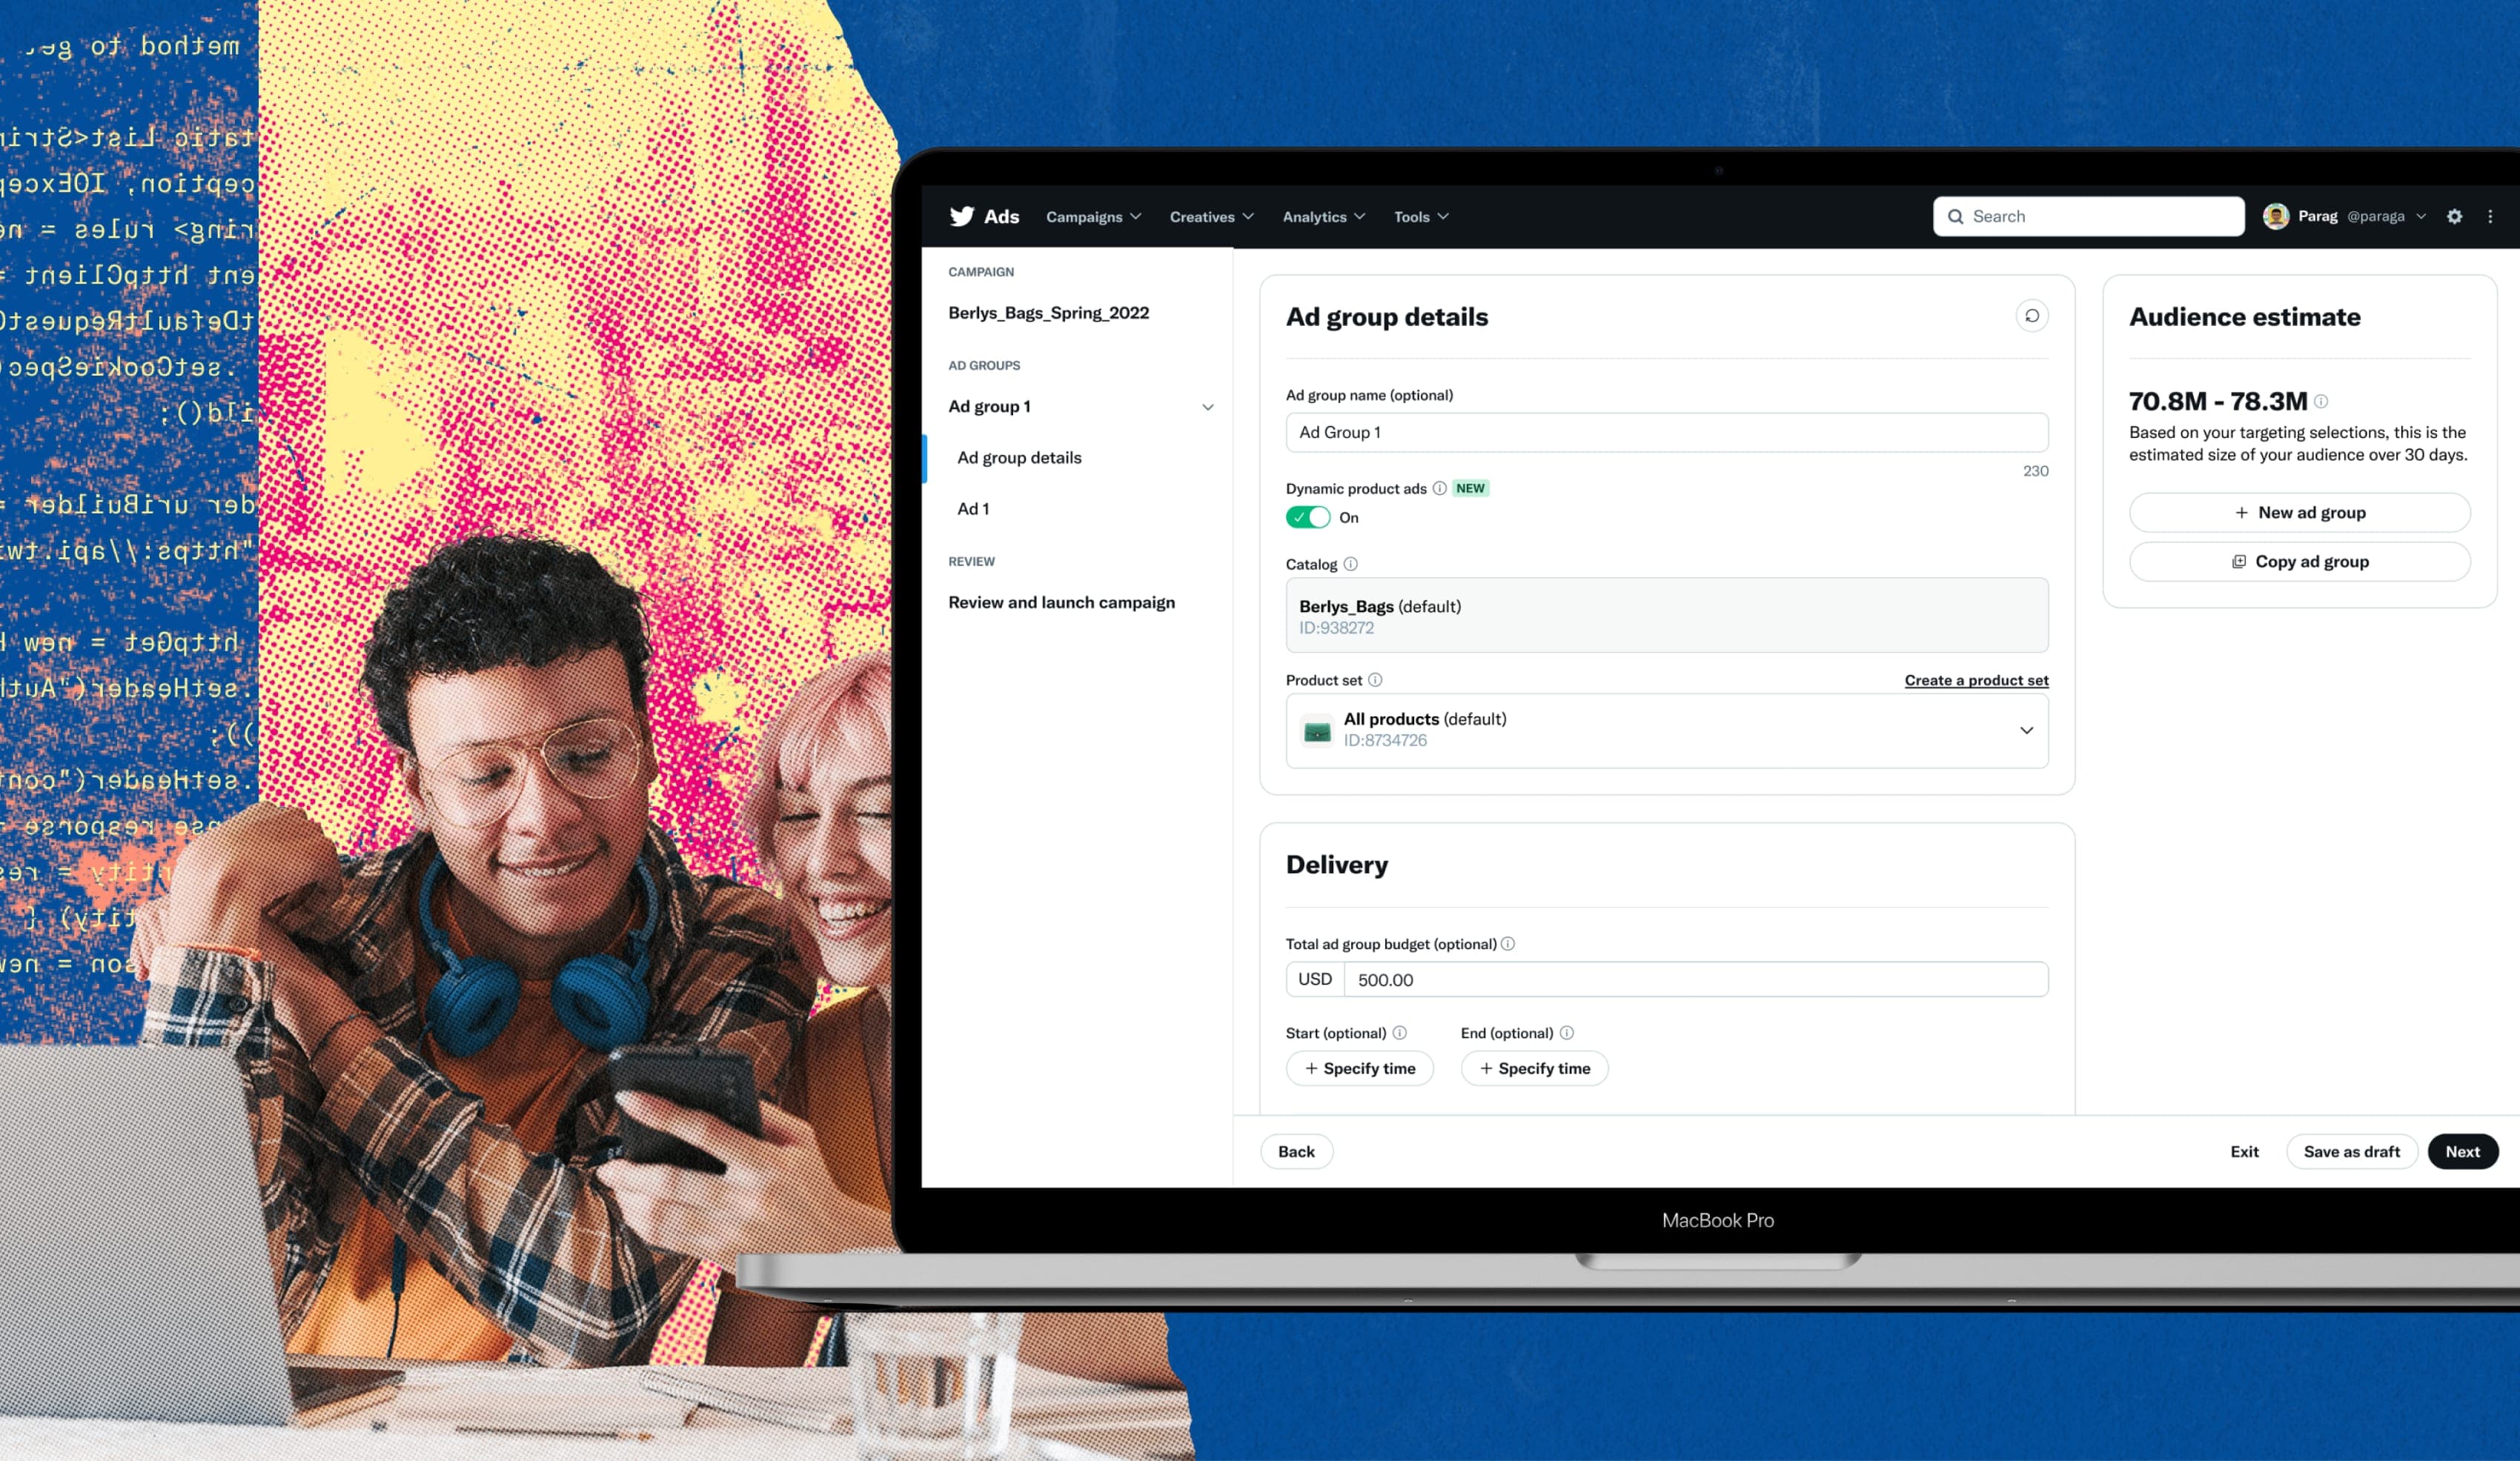The width and height of the screenshot is (2520, 1461).
Task: Click Copy ad group button
Action: click(2298, 560)
